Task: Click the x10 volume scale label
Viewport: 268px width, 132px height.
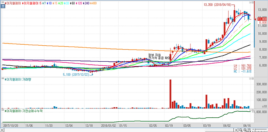Action: point(264,106)
